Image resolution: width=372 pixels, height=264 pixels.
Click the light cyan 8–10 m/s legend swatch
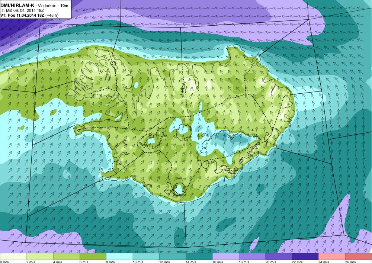pos(119,257)
